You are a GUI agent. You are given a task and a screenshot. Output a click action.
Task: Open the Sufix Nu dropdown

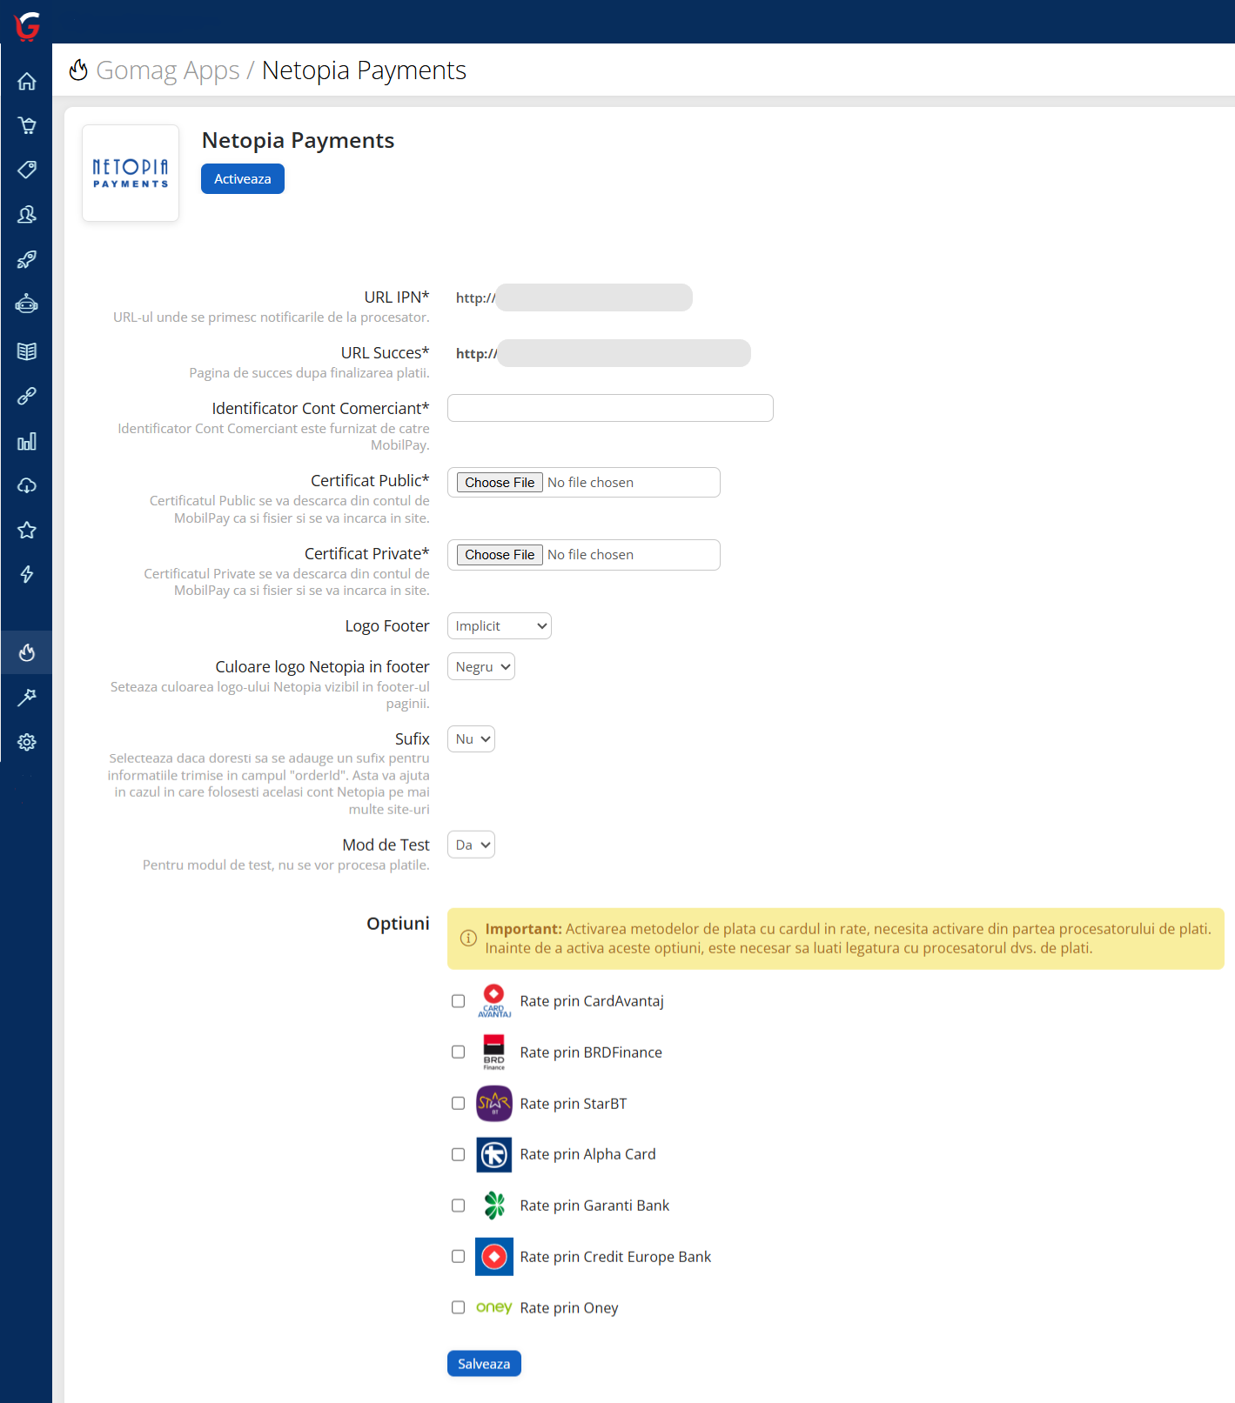coord(471,739)
